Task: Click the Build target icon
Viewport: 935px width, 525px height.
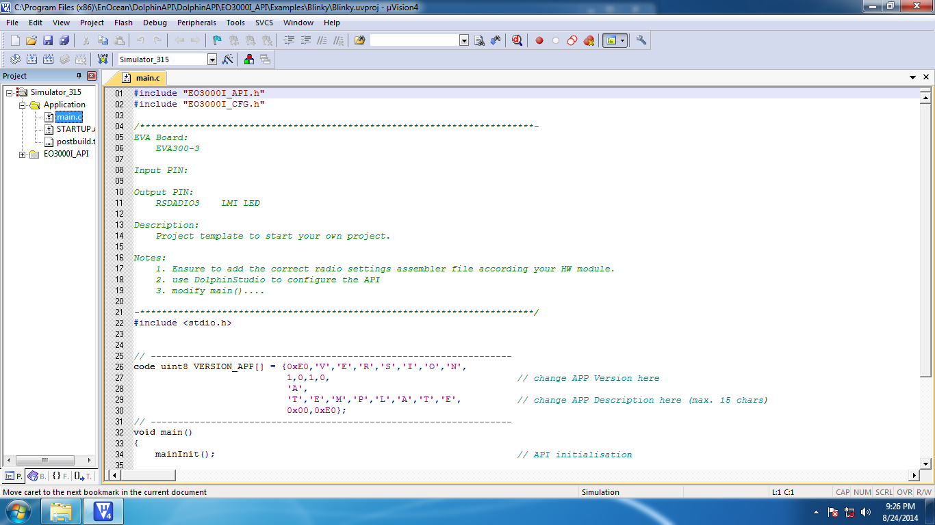Action: tap(31, 59)
